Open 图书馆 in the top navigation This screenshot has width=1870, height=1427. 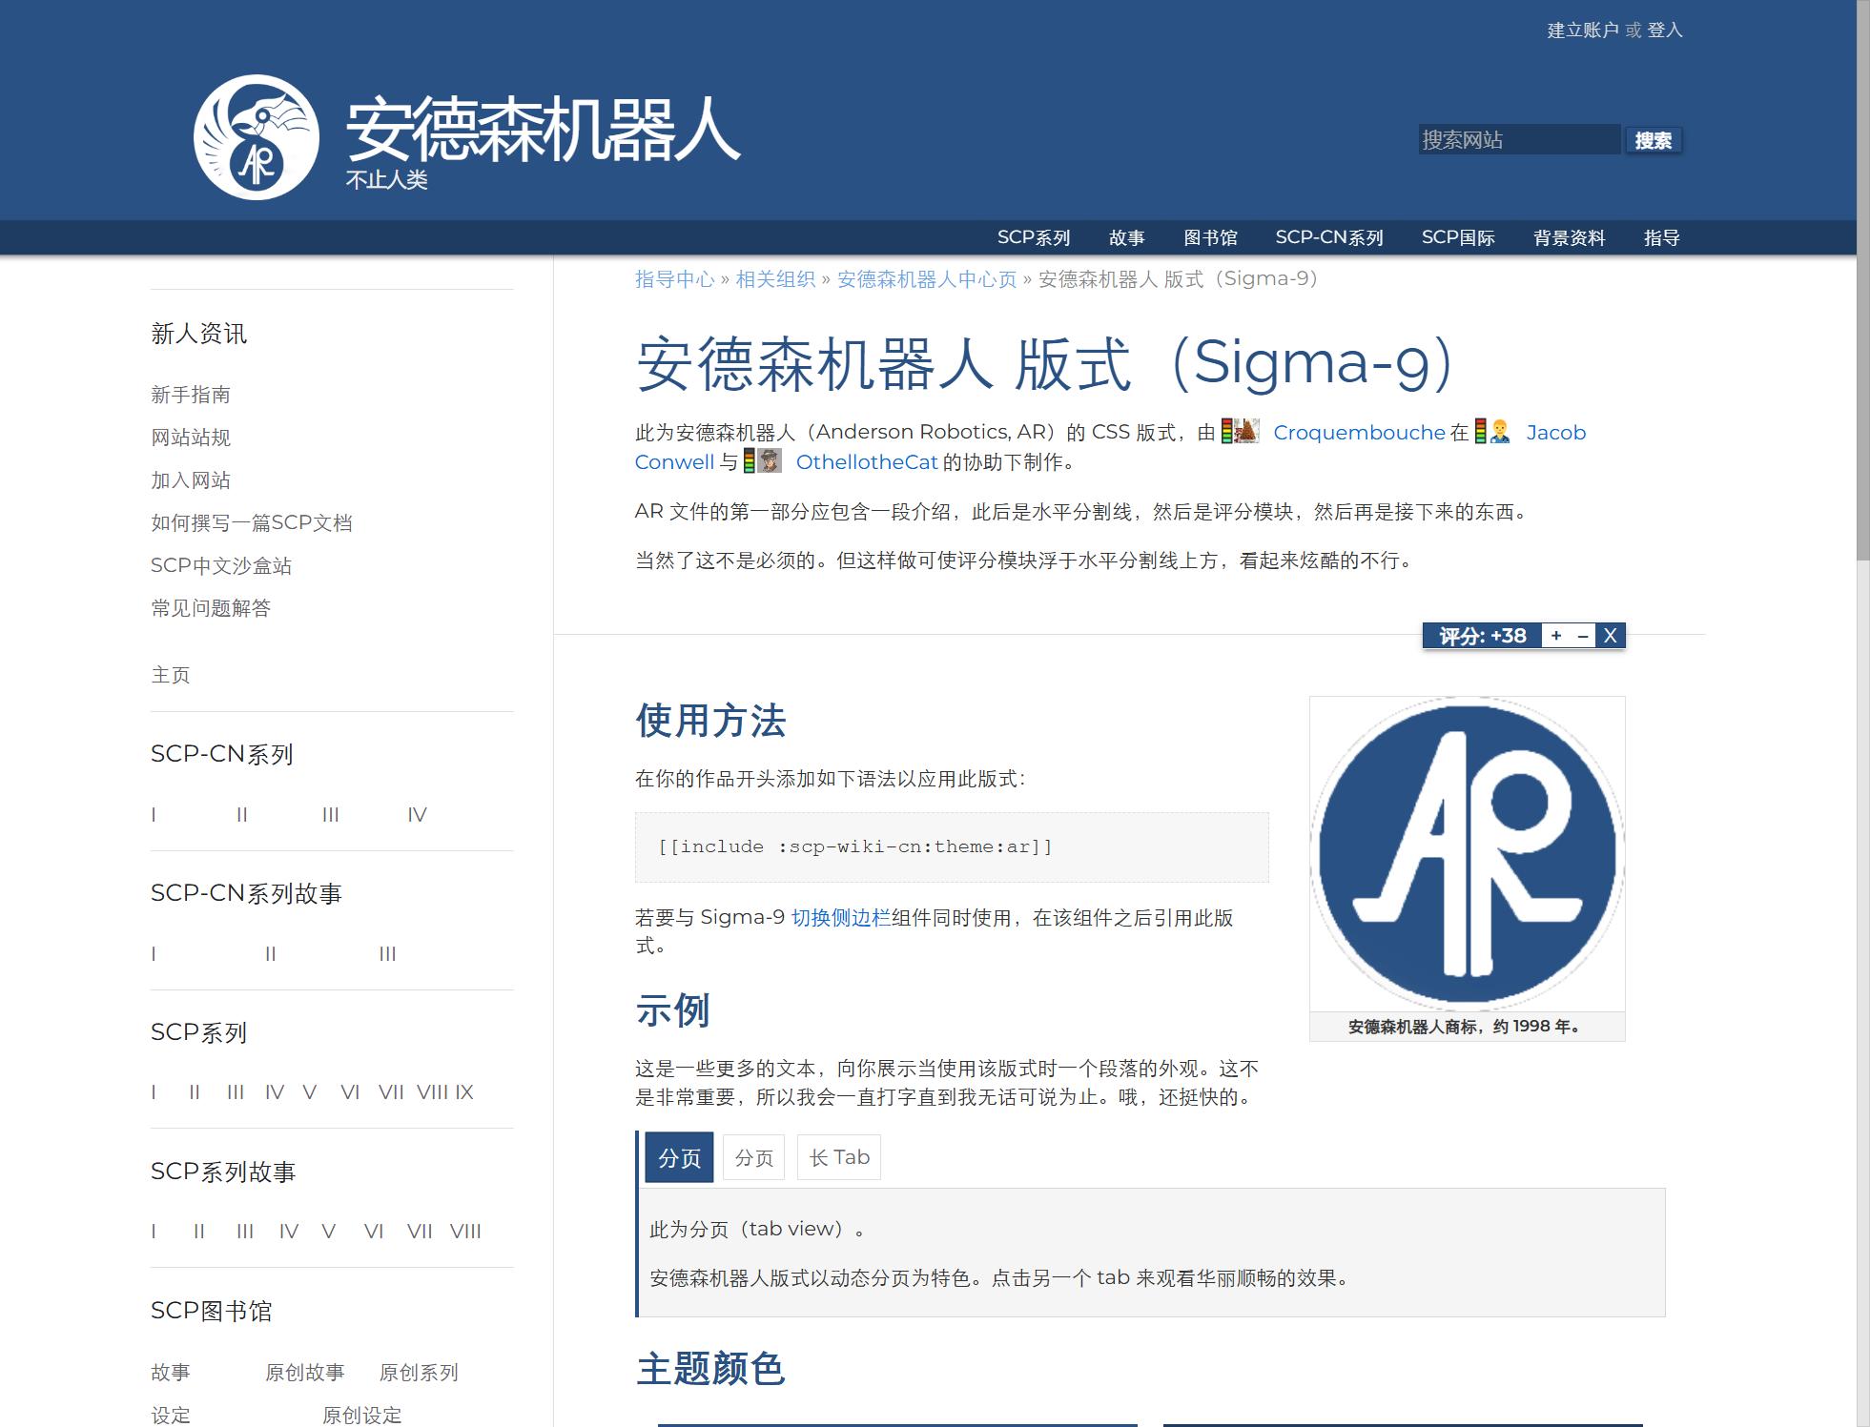[1210, 237]
